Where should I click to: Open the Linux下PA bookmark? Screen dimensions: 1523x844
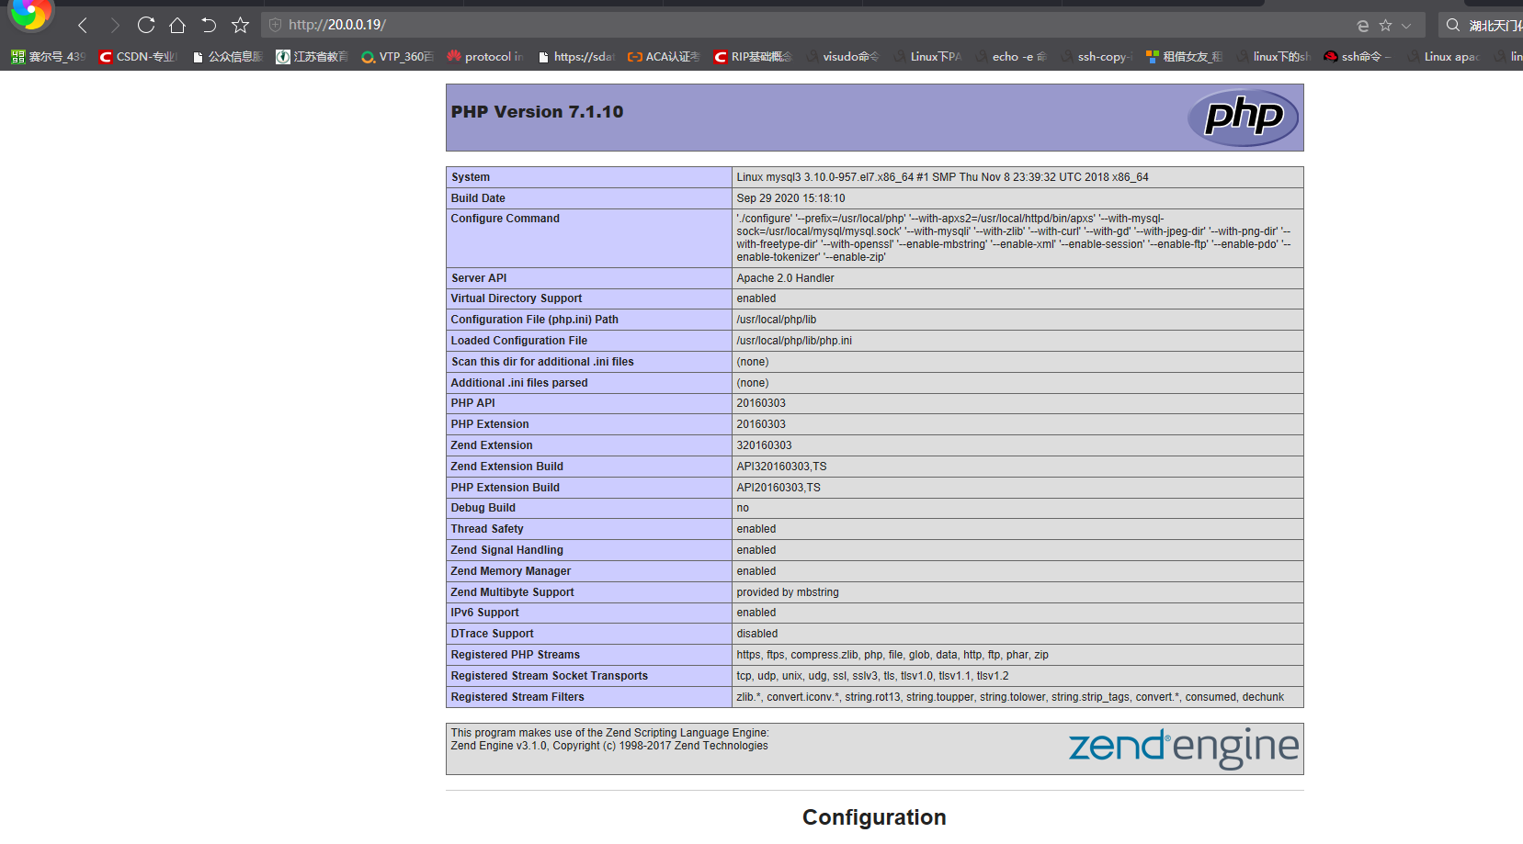[x=928, y=57]
